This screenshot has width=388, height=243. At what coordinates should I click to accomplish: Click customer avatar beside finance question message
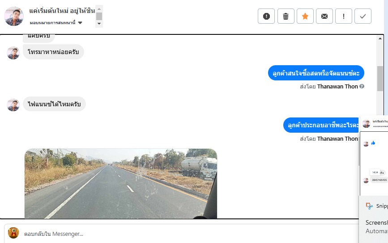13,105
